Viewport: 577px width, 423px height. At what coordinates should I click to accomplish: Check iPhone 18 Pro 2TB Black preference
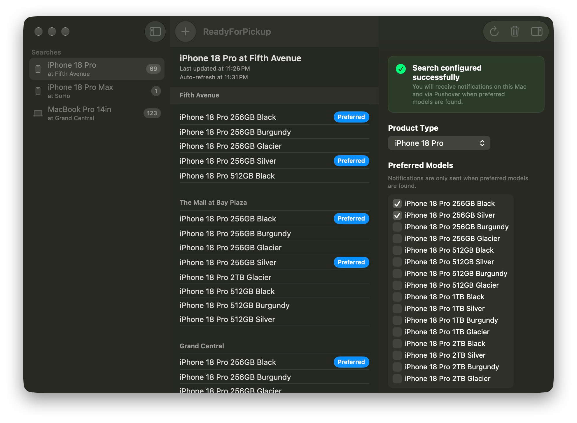[397, 343]
